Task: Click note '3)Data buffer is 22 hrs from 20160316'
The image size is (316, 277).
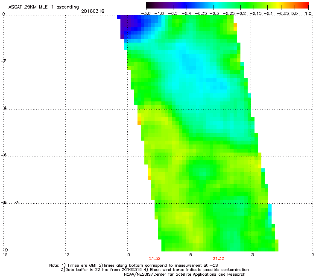Action: coord(101,270)
